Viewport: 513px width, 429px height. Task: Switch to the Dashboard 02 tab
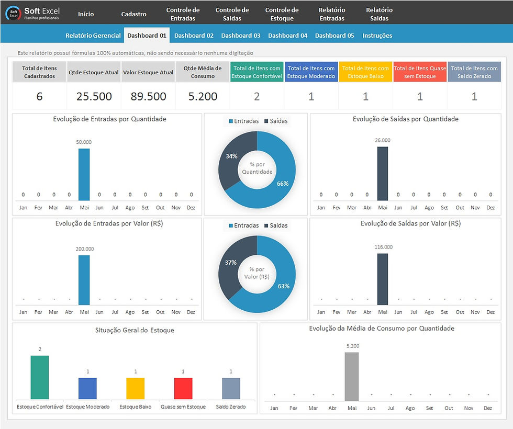(195, 35)
